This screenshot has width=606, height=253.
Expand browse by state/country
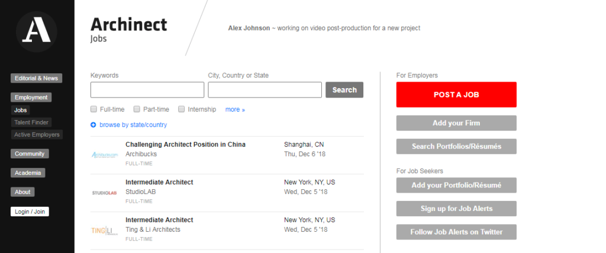(133, 125)
